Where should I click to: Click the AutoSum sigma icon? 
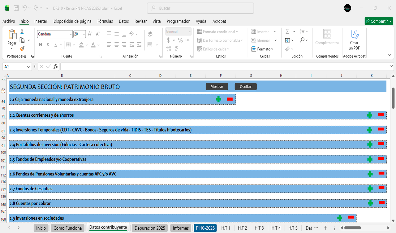(x=287, y=32)
